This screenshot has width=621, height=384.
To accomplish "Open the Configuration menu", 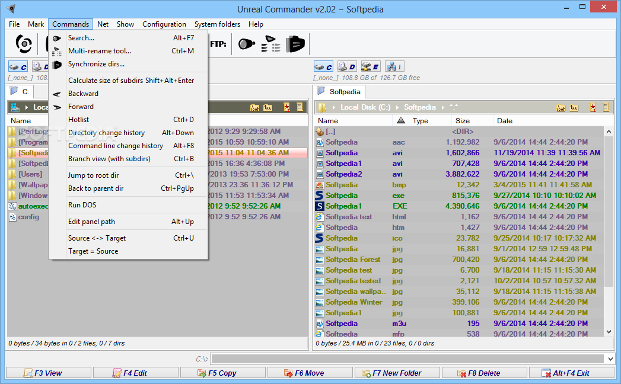I will tap(164, 24).
